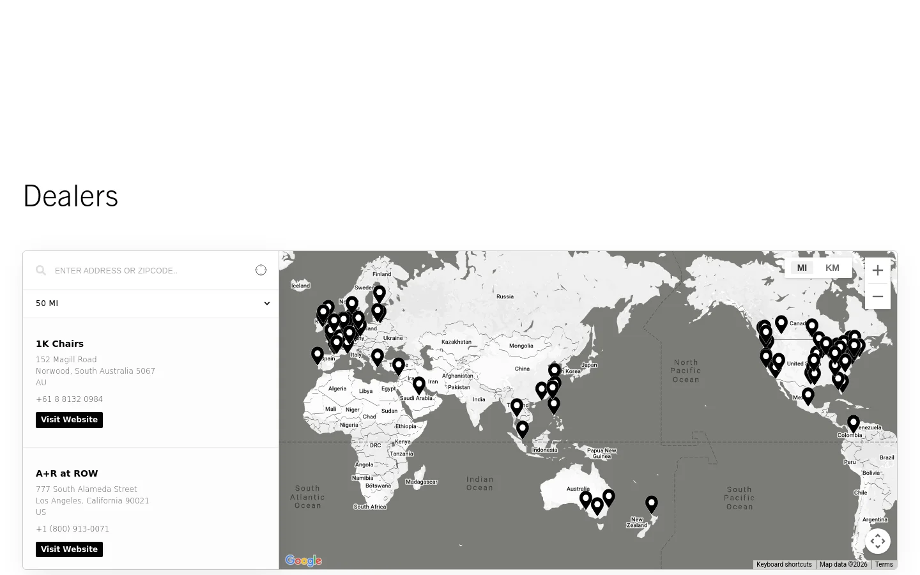
Task: Select the dealer pin near Venezuela
Action: pyautogui.click(x=854, y=424)
